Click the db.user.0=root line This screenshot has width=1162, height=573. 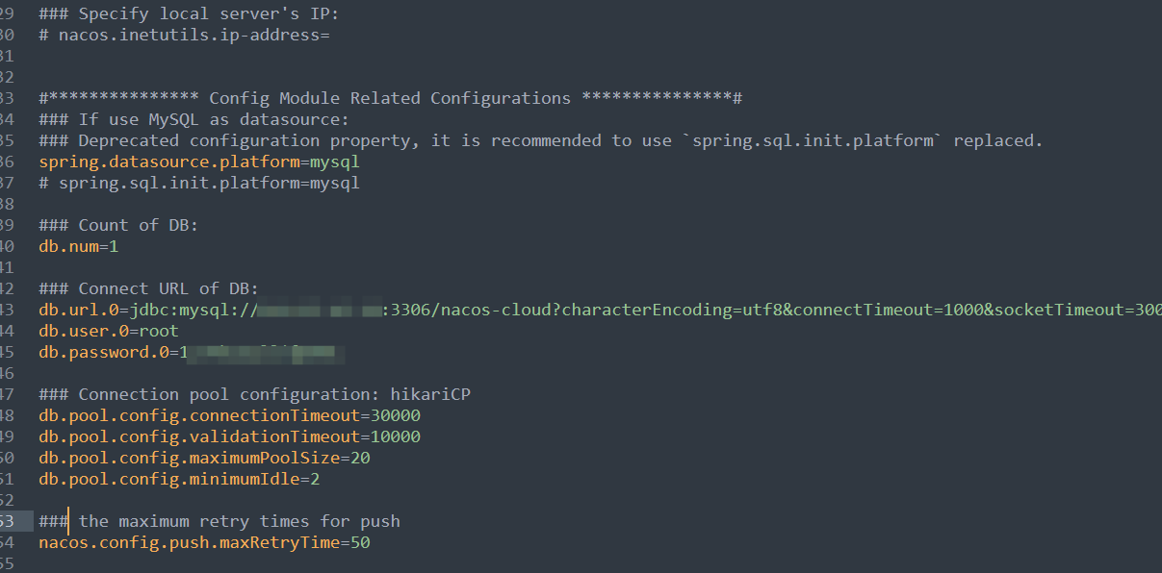point(109,331)
